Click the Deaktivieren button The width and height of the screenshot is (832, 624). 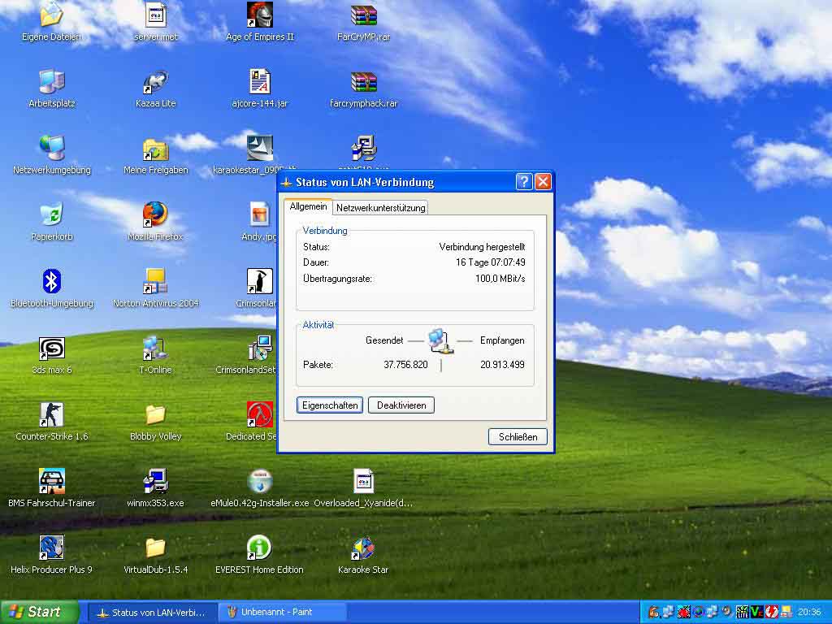tap(401, 405)
